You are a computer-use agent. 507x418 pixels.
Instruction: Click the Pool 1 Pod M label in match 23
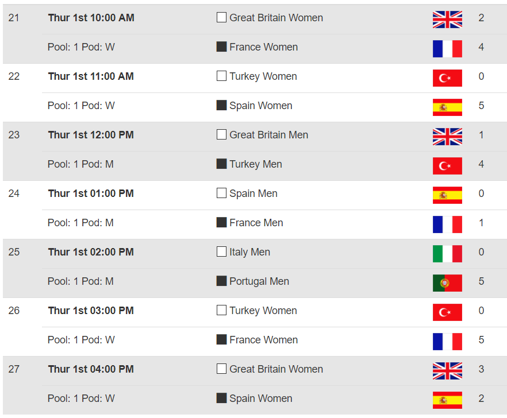tap(80, 164)
